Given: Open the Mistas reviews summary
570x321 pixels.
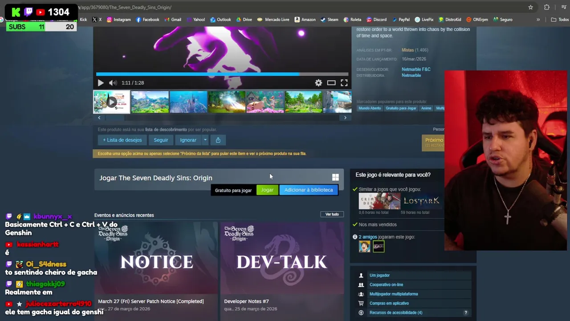Looking at the screenshot, I should (x=407, y=50).
